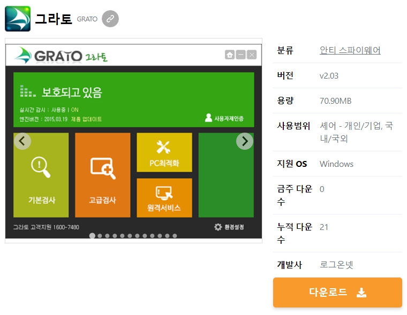This screenshot has height=315, width=407.
Task: Click the 그라토 title heading
Action: (54, 19)
